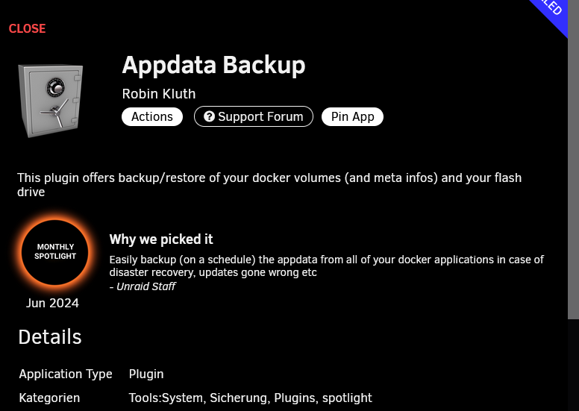Click the Appdata Backup title

pyautogui.click(x=214, y=65)
